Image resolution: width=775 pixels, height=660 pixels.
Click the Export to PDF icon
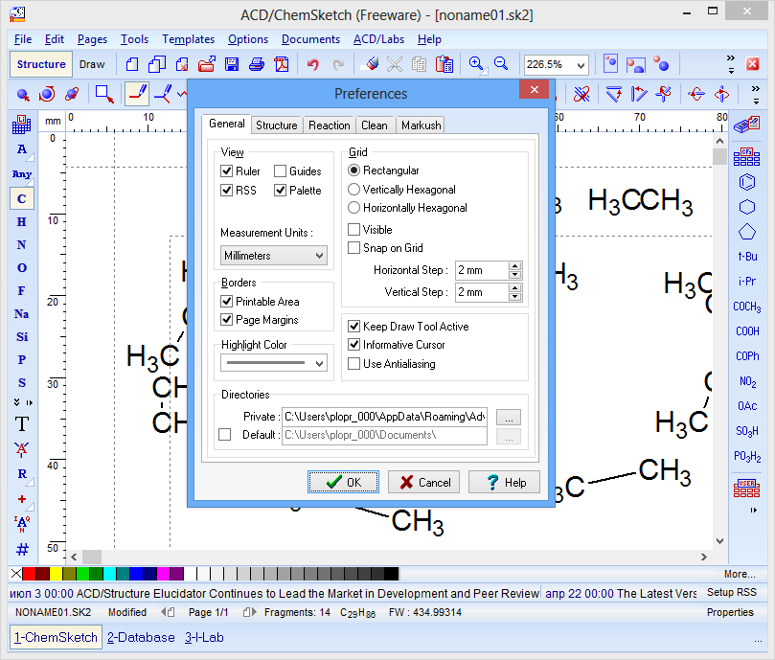[282, 64]
